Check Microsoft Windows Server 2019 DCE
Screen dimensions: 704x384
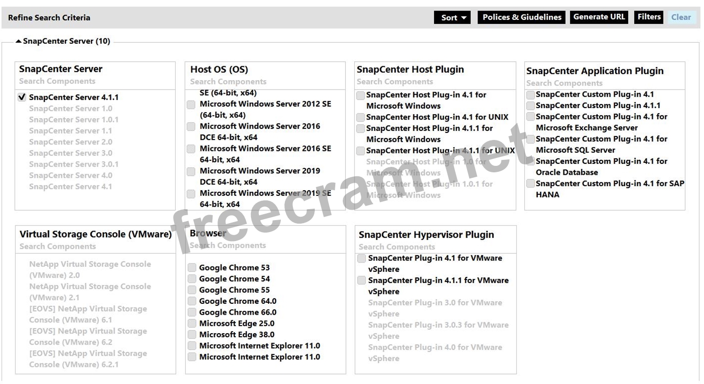pyautogui.click(x=191, y=171)
